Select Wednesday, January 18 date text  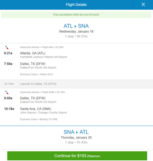(76, 32)
